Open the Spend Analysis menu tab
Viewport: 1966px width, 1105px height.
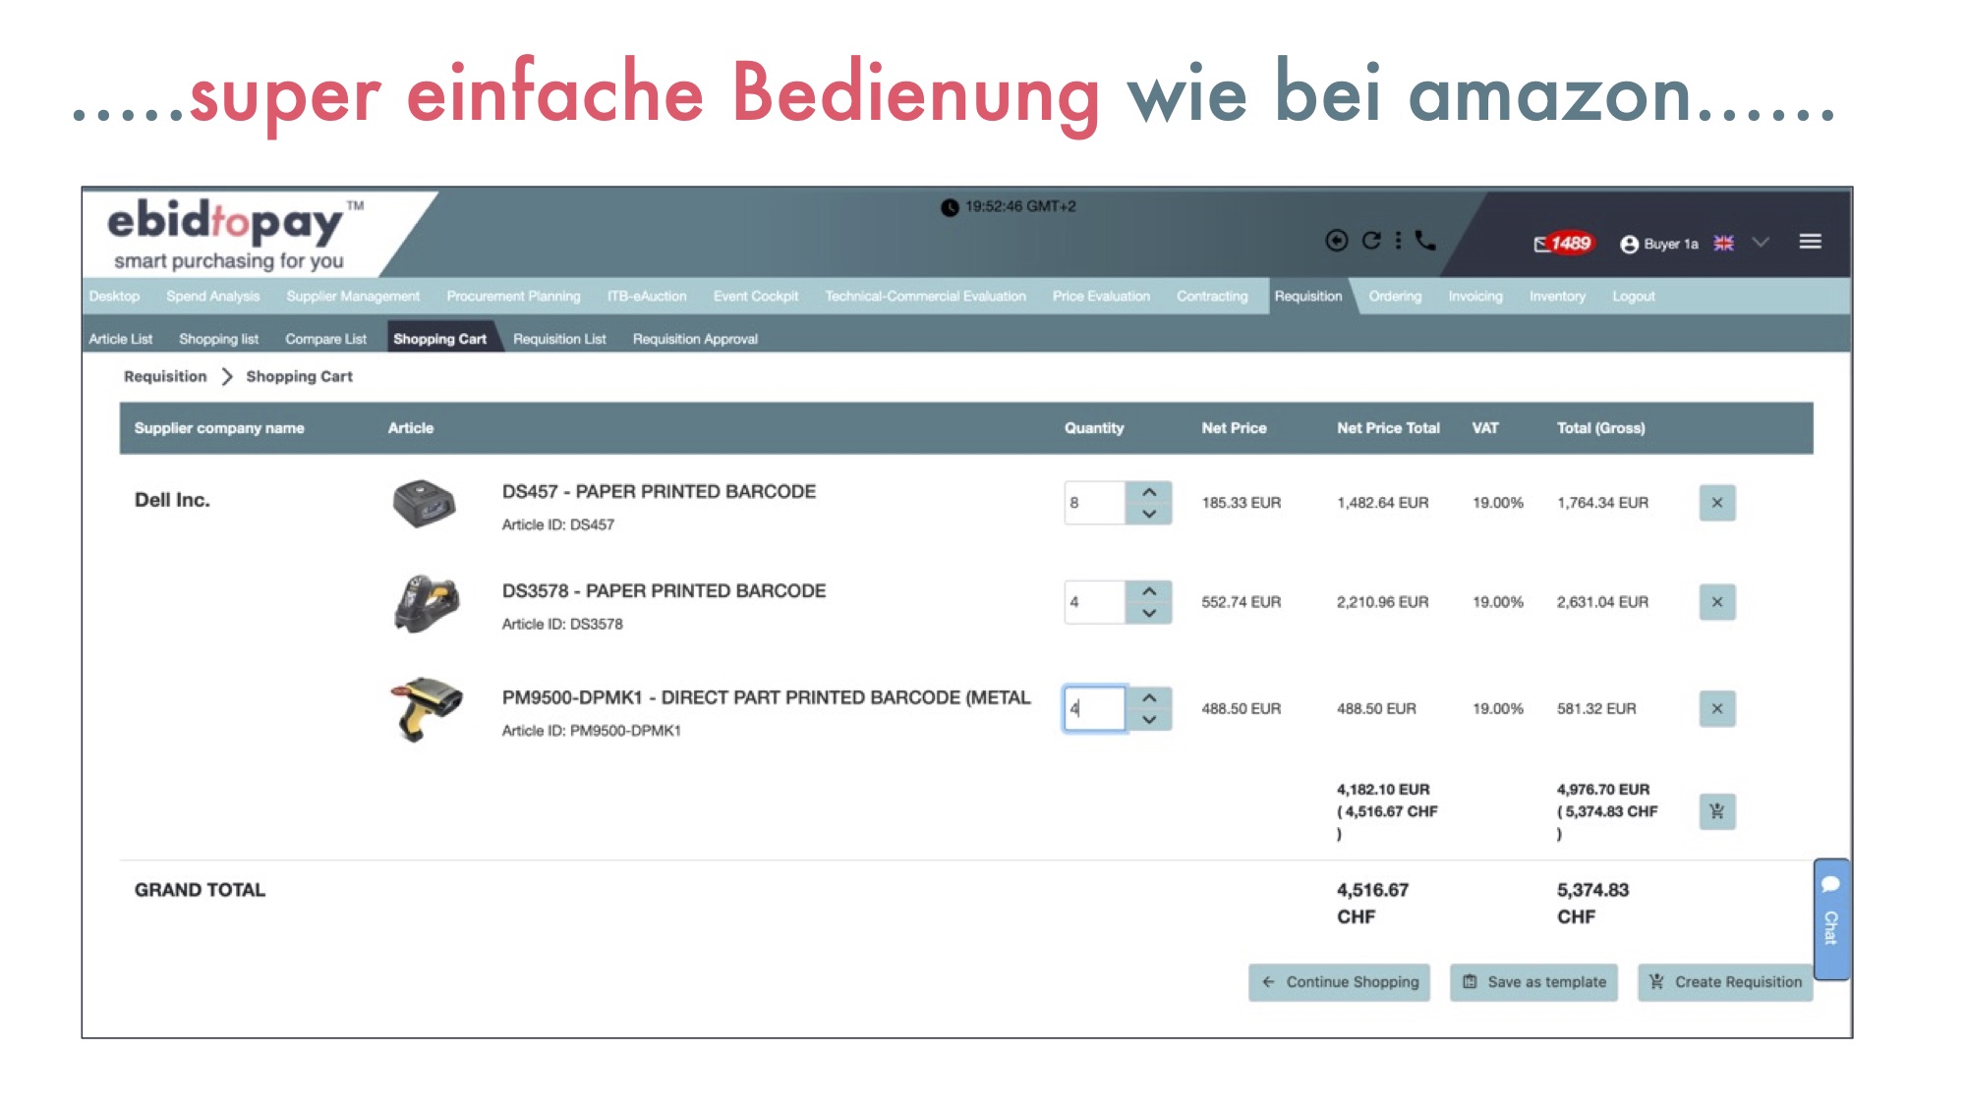click(x=213, y=296)
